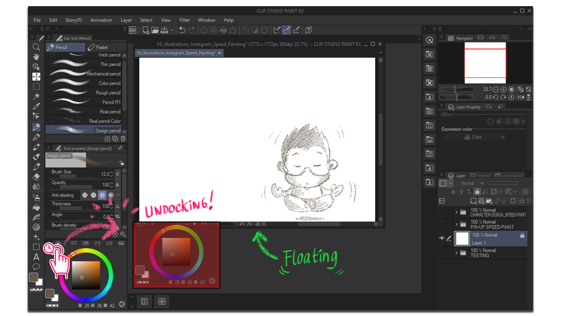The width and height of the screenshot is (561, 316).
Task: Expand the TESTING layer folder
Action: [457, 252]
